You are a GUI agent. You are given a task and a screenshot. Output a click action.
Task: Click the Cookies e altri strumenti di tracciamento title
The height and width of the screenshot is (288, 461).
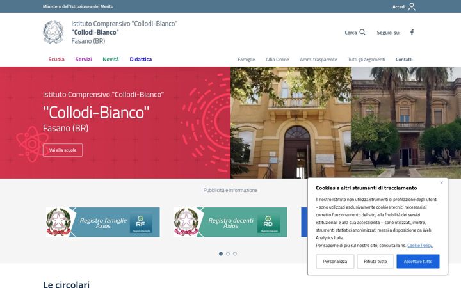[x=366, y=188]
